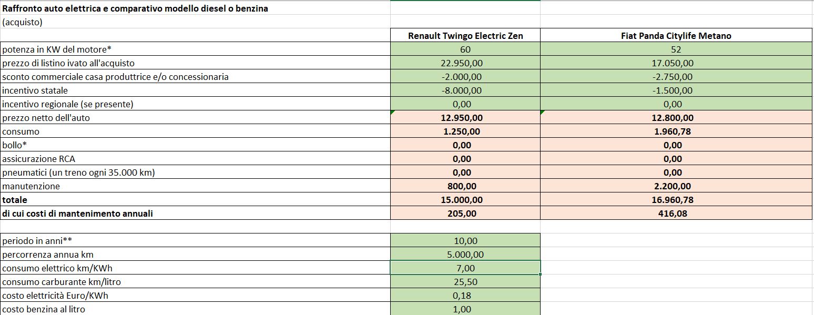Click the 'bollo*' row label
Image resolution: width=814 pixels, height=315 pixels.
195,146
